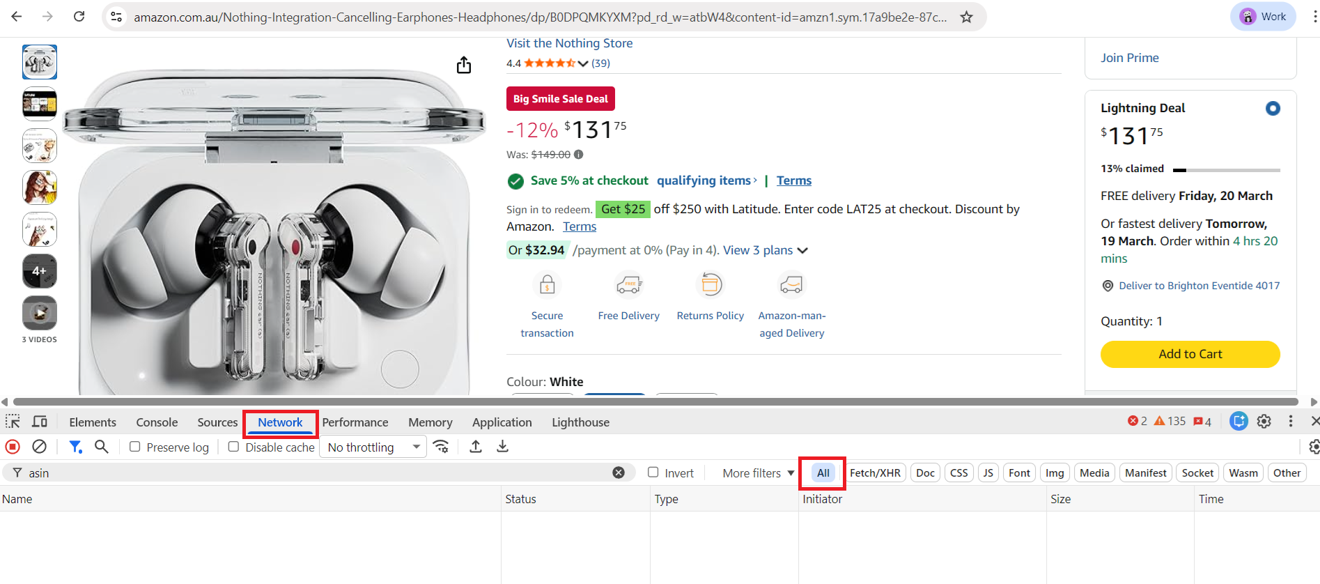The height and width of the screenshot is (584, 1320).
Task: Export HAR with the download icon
Action: 502,447
